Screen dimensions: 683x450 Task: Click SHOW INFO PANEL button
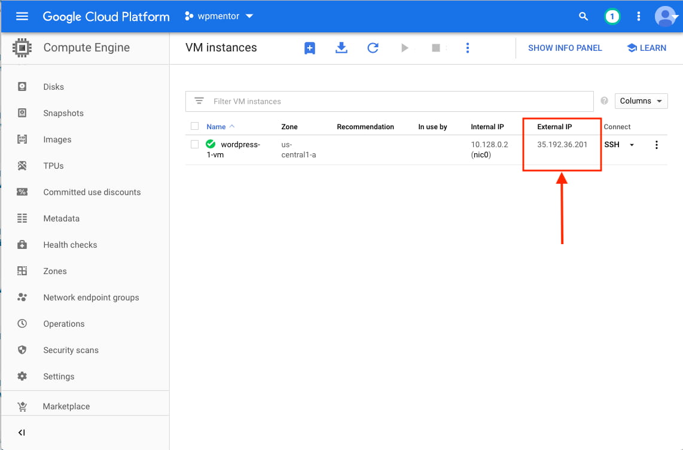coord(565,48)
